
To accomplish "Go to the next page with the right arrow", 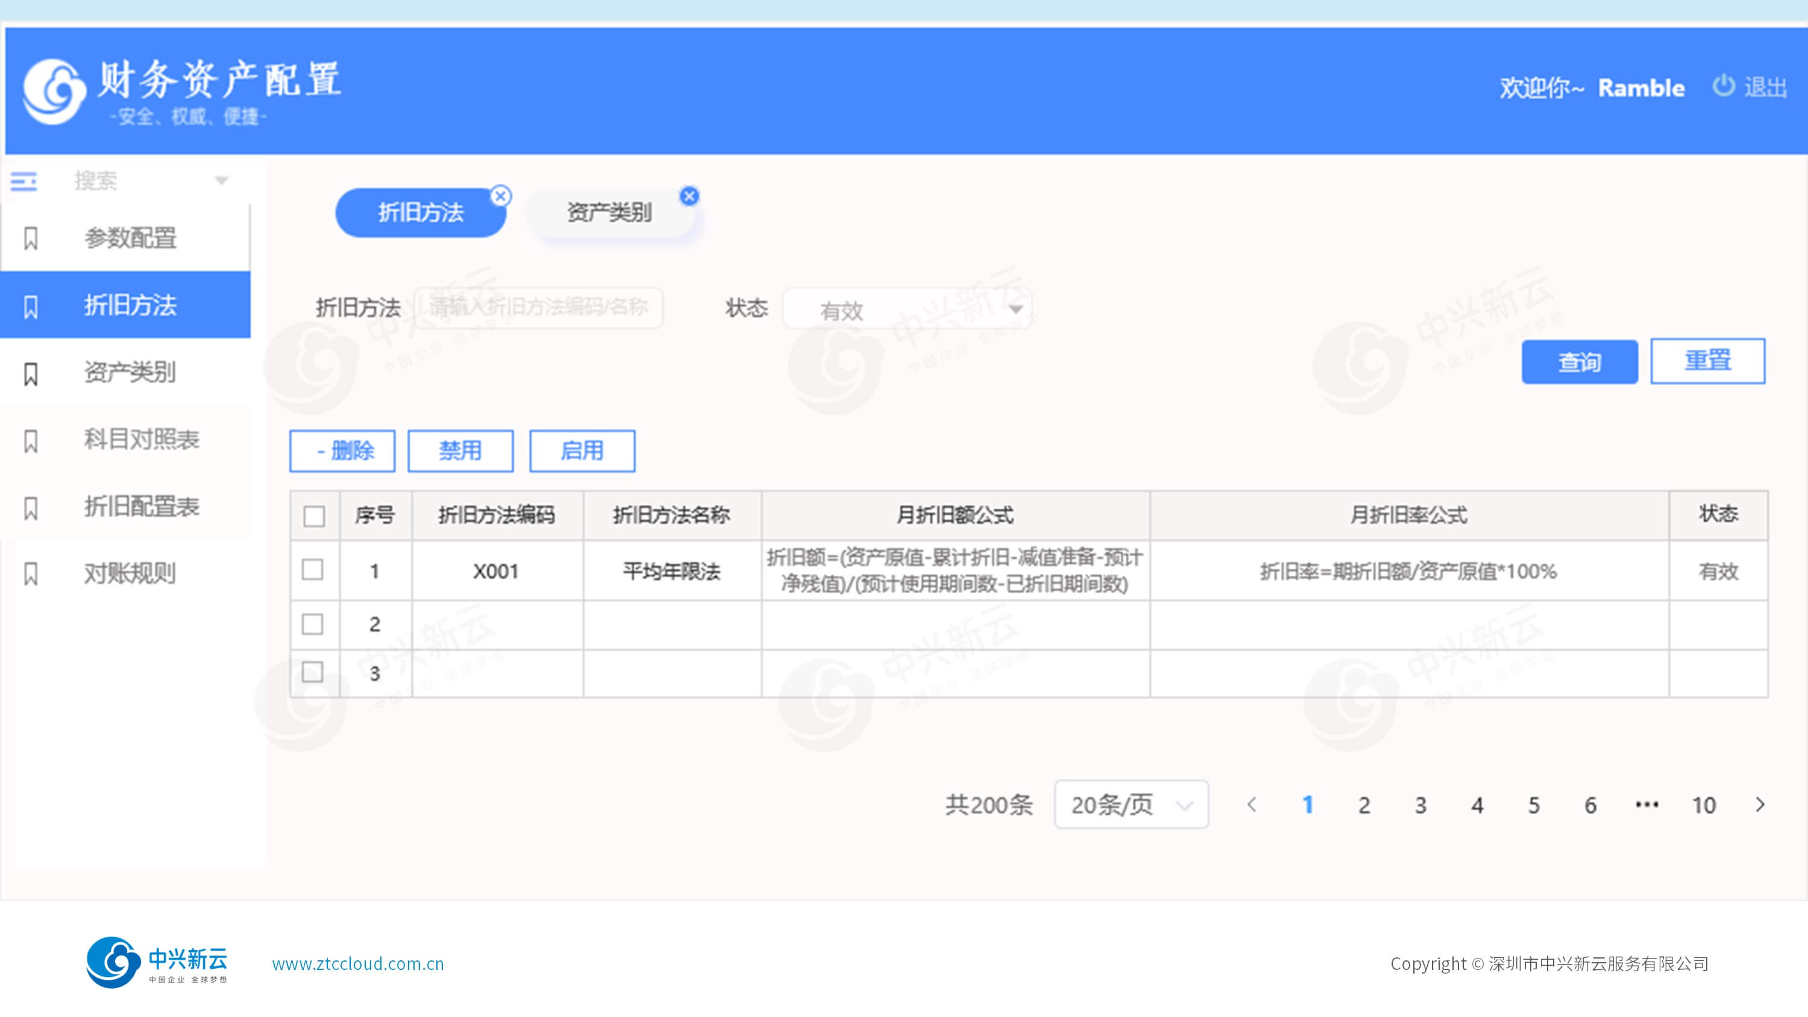I will pyautogui.click(x=1760, y=804).
